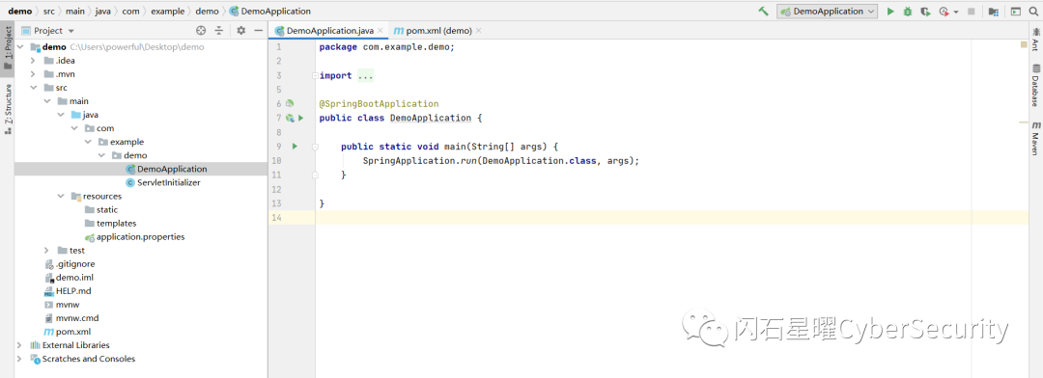Build the project with the hammer icon
The width and height of the screenshot is (1043, 378).
coord(764,12)
